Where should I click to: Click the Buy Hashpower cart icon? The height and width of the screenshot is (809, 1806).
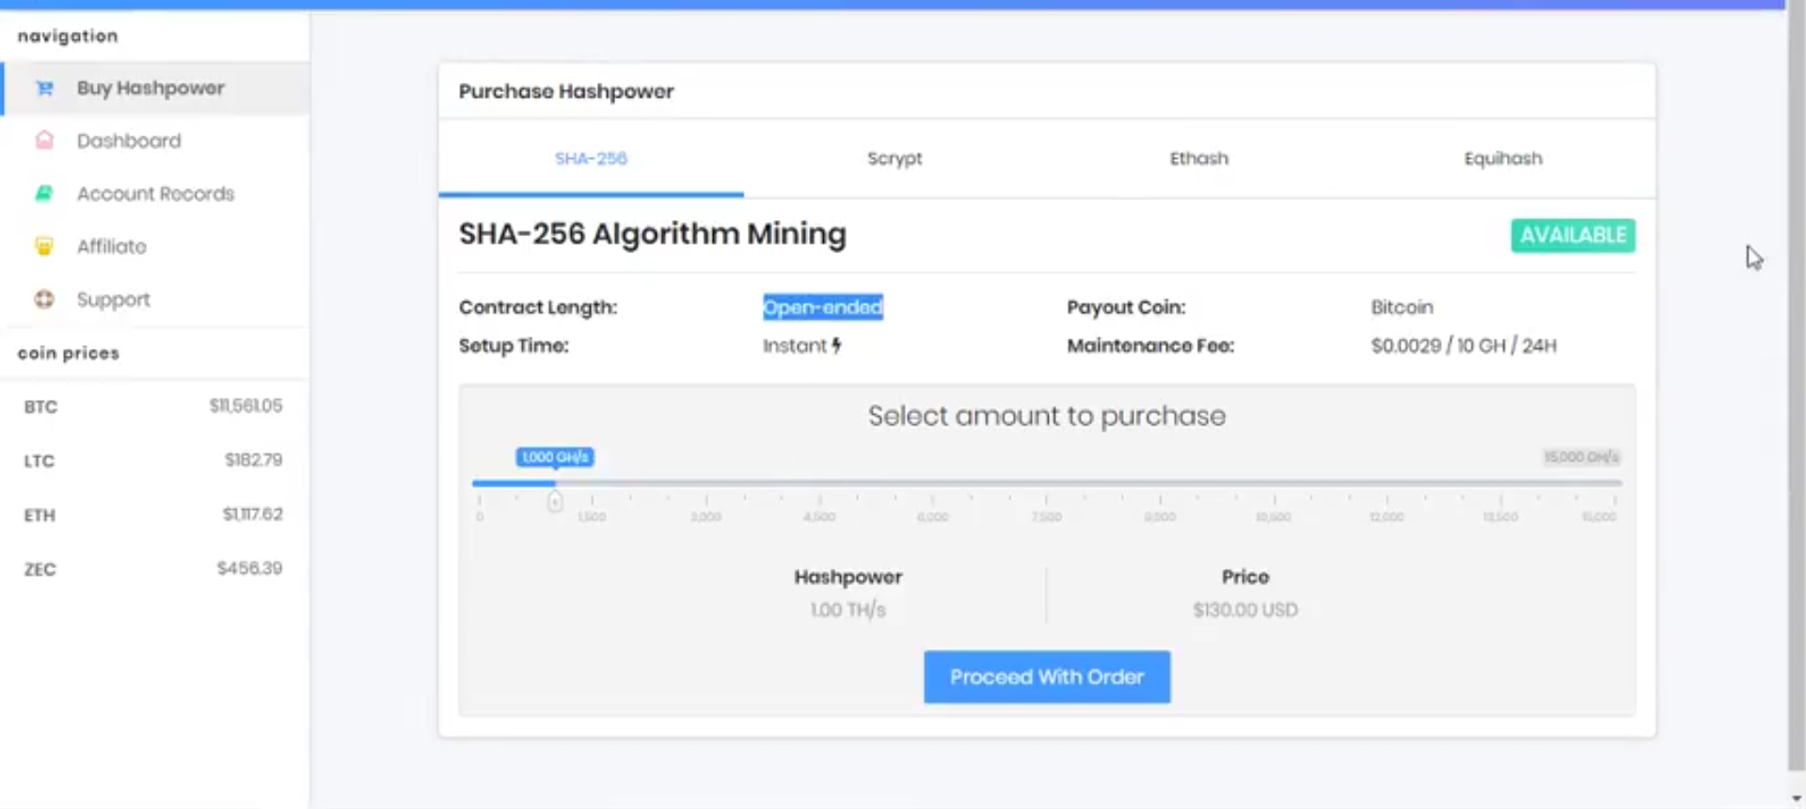[x=44, y=88]
